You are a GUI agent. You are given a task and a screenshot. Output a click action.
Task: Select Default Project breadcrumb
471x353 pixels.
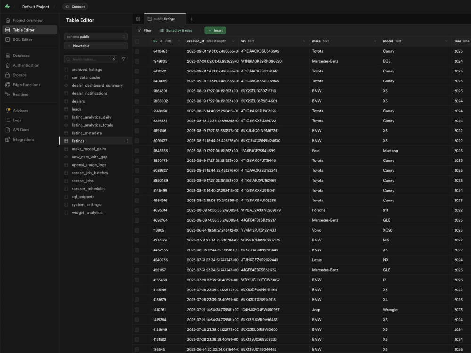coord(35,7)
